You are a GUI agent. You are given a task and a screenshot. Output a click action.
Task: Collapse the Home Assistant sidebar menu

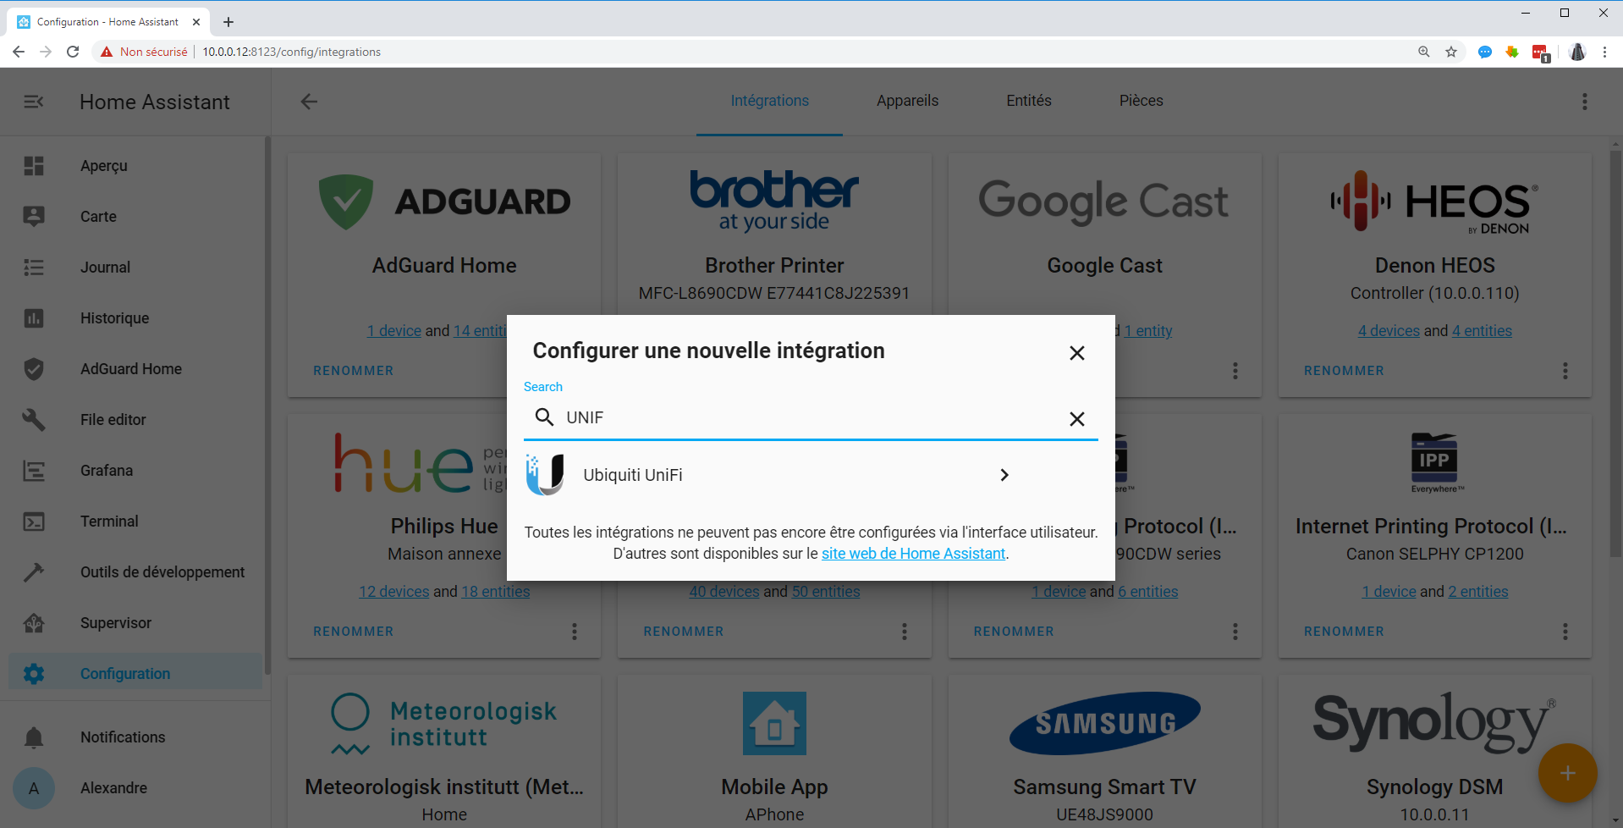[34, 102]
